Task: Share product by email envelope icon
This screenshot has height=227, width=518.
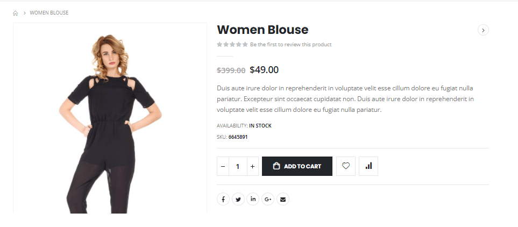Action: coord(283,200)
